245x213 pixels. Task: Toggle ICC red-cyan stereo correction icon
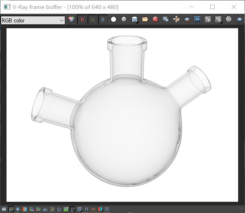tap(100, 209)
